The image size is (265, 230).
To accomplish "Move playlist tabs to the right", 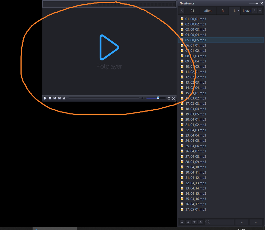I will tap(255, 10).
